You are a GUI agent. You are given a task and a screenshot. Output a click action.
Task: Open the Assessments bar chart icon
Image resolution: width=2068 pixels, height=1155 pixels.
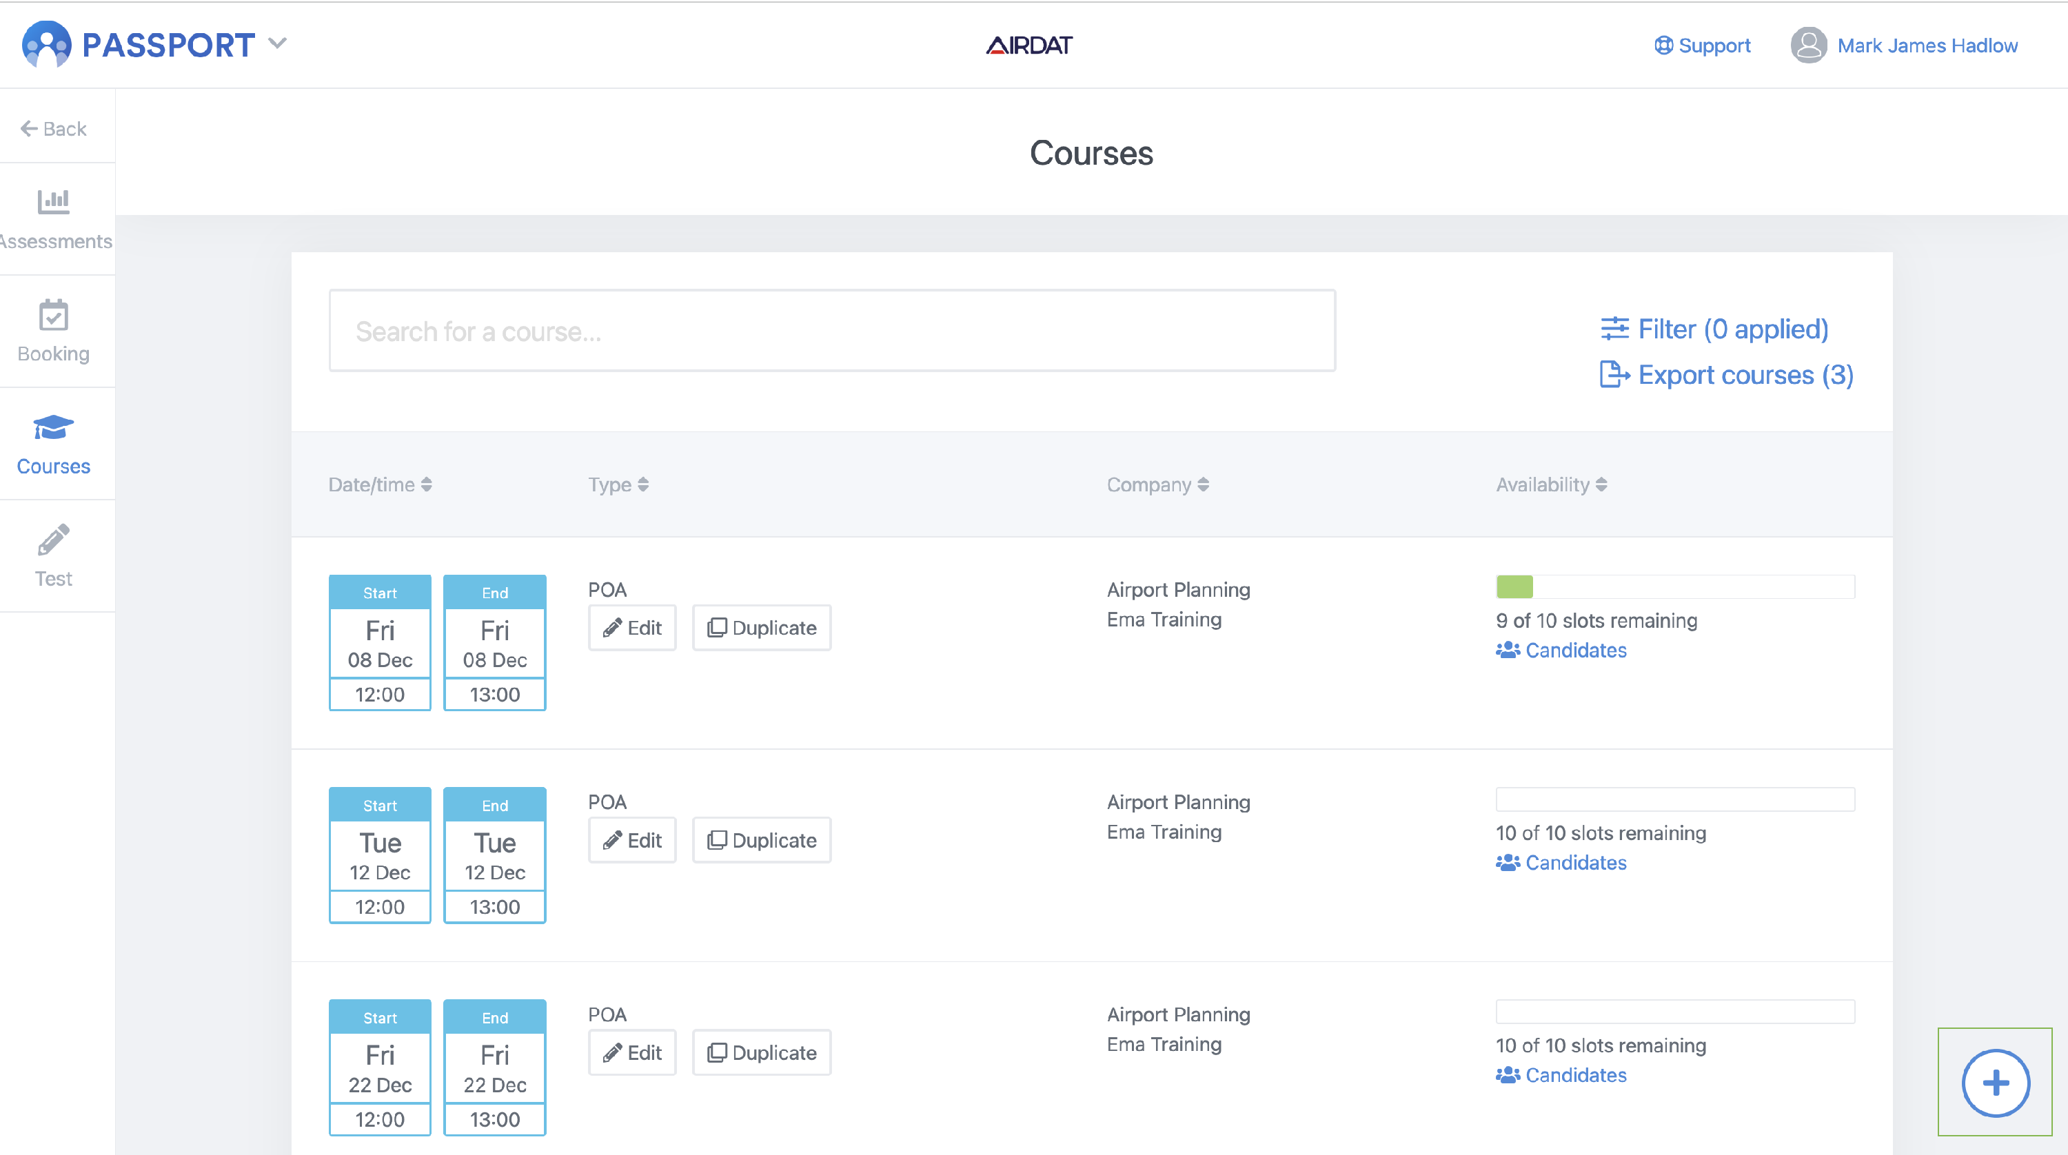(53, 201)
